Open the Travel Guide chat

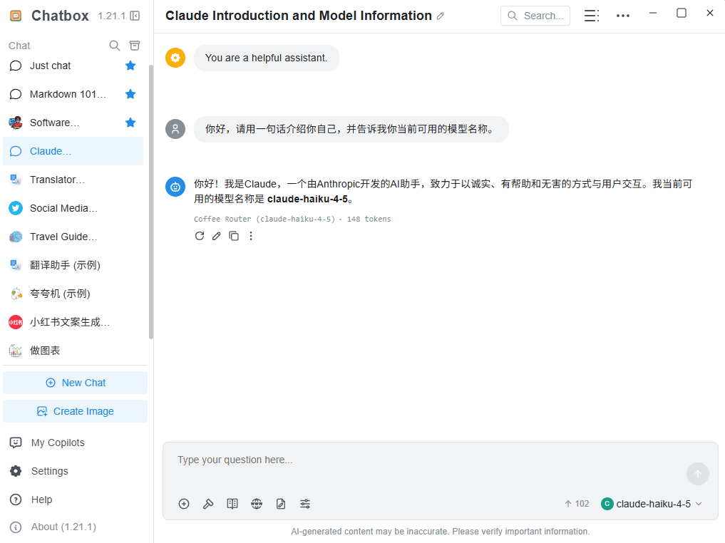(73, 237)
